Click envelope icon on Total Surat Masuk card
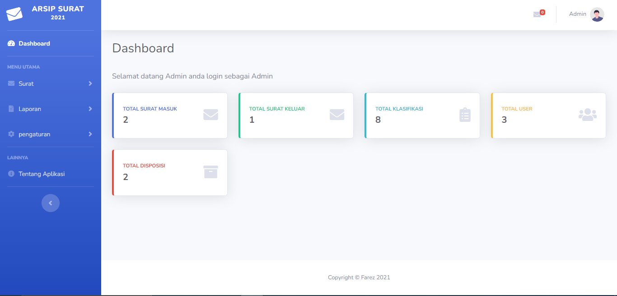This screenshot has width=617, height=296. click(x=210, y=115)
